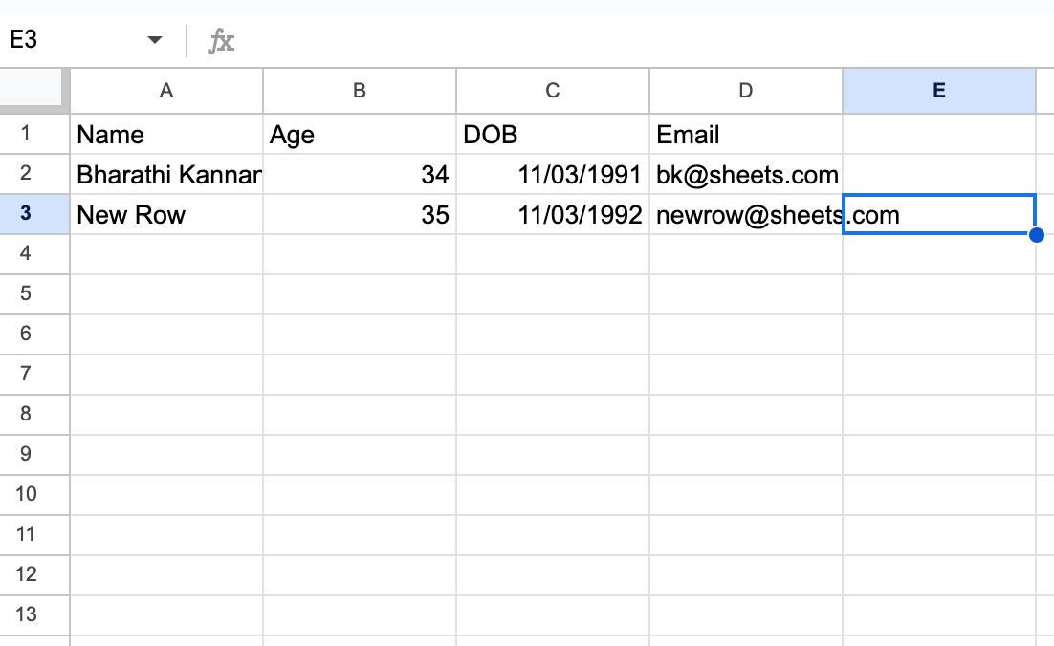Click the Name header cell

pos(166,135)
